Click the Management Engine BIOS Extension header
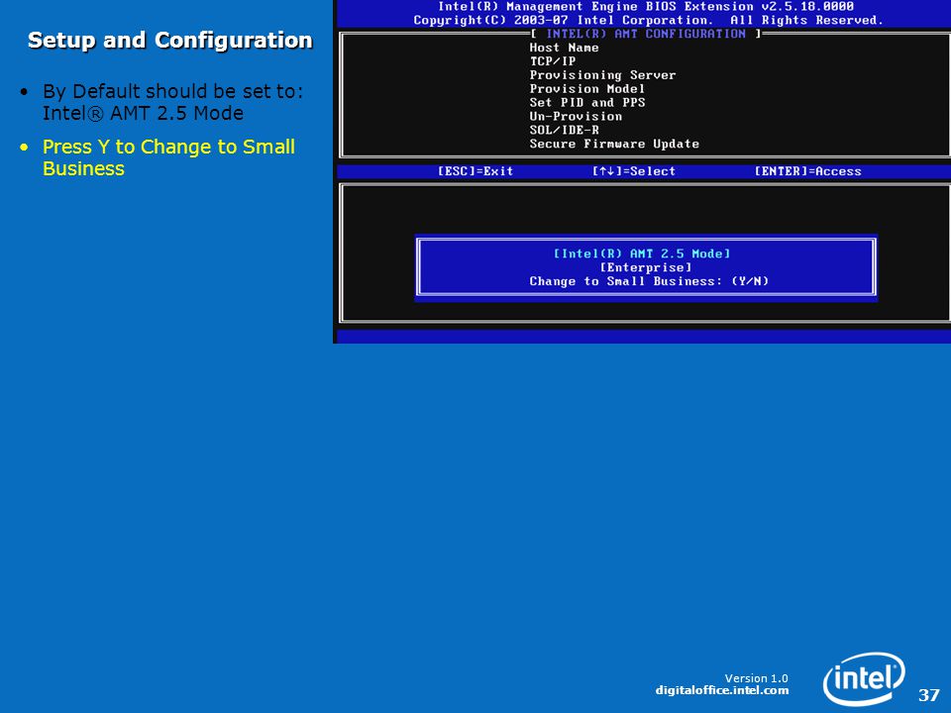 point(646,7)
